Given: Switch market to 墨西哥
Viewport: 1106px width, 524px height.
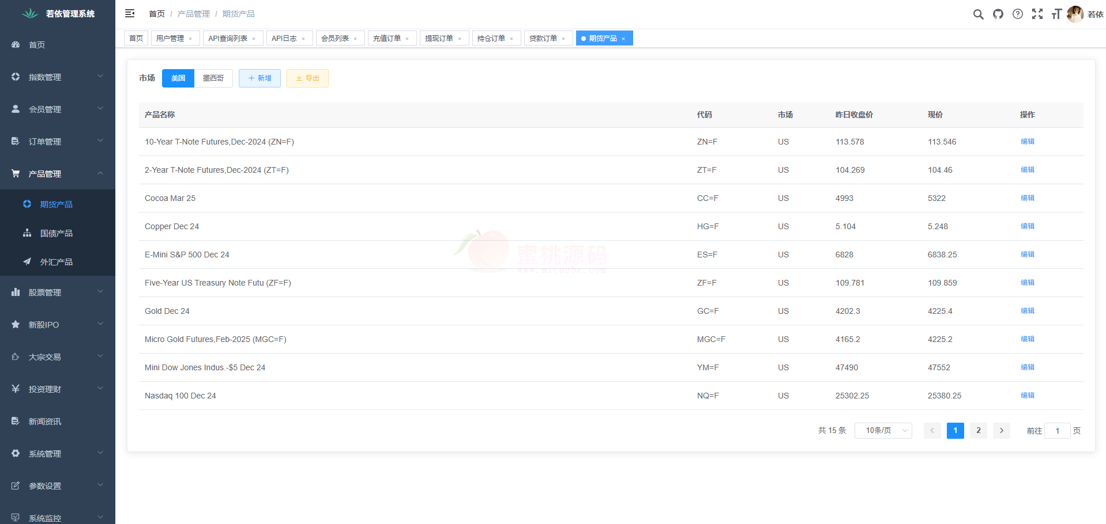Looking at the screenshot, I should tap(213, 78).
